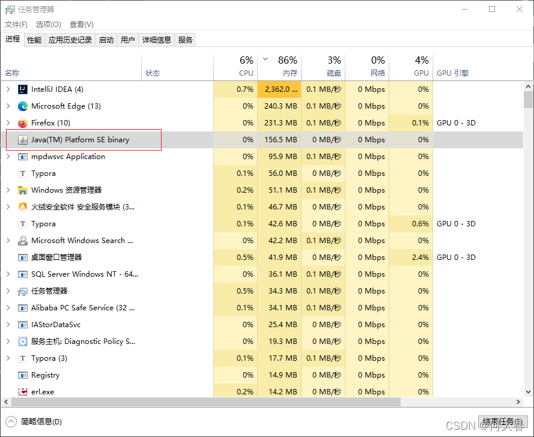Expand the SQL Server Windows NT row
The height and width of the screenshot is (437, 534).
point(8,274)
